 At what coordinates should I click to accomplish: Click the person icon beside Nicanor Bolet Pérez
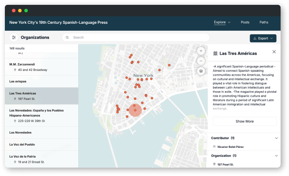(214, 147)
